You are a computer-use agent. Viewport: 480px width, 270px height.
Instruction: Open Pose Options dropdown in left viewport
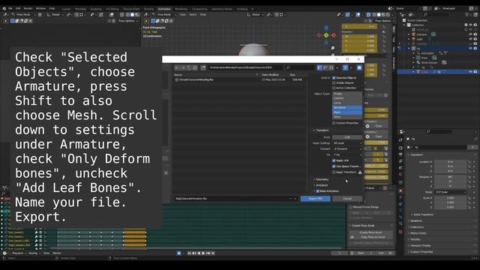pos(128,21)
